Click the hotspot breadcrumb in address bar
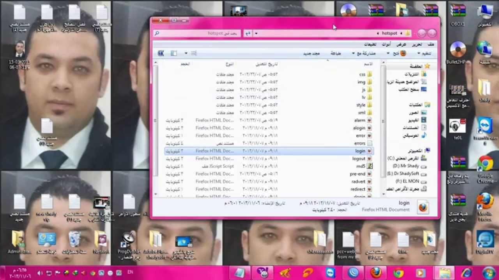Image resolution: width=499 pixels, height=280 pixels. [389, 33]
